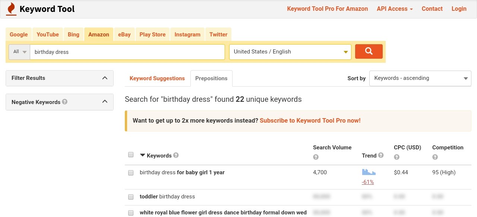Open the Prepositions tab
The image size is (477, 217).
211,78
